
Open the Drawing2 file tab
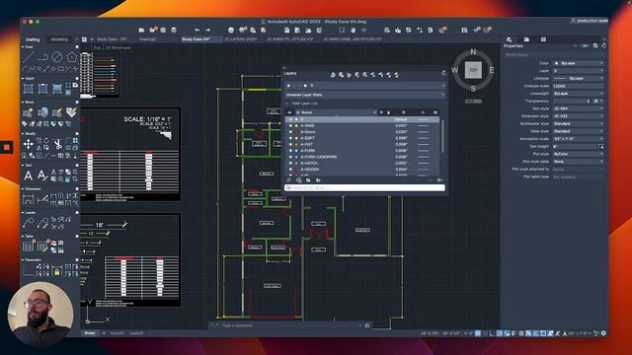(x=147, y=39)
